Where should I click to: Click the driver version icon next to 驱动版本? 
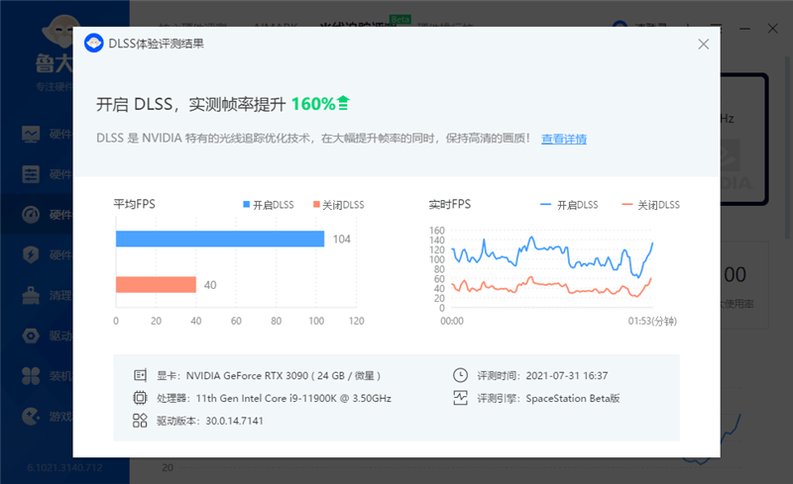[140, 421]
